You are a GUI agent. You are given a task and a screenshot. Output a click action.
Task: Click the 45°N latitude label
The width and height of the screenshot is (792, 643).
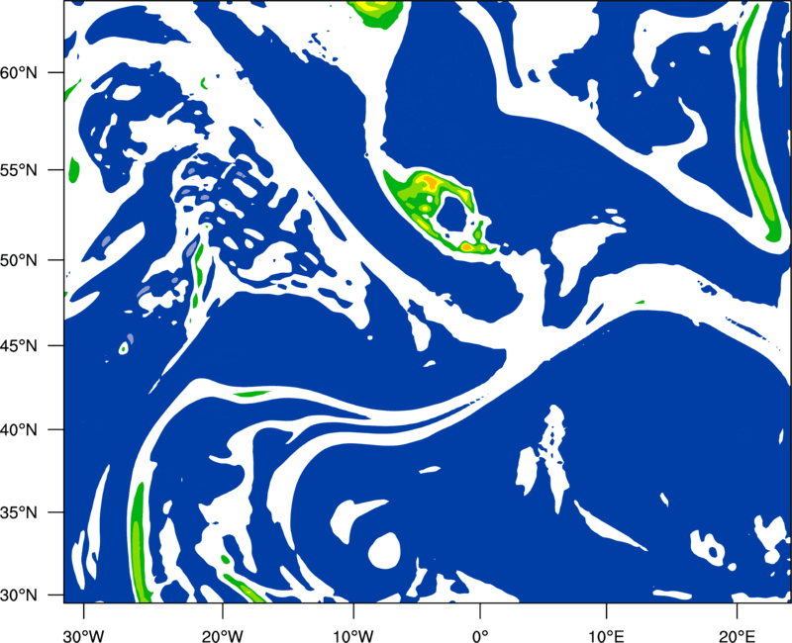point(19,345)
